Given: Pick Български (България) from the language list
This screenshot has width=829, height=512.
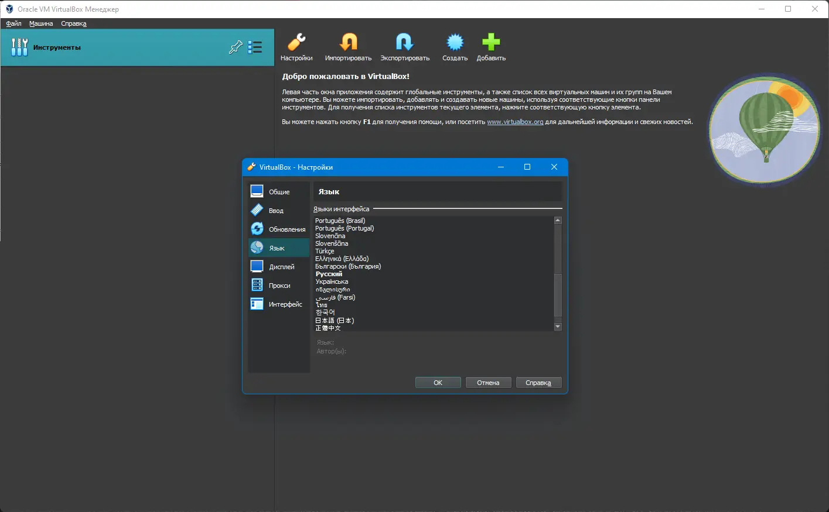Looking at the screenshot, I should pos(348,266).
